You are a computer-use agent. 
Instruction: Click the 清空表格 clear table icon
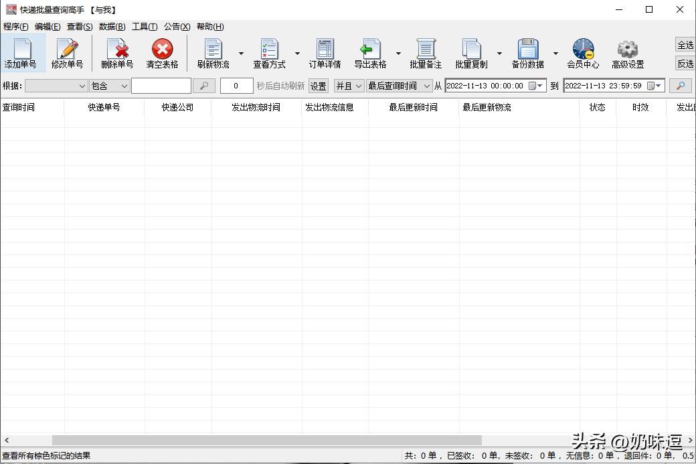163,48
